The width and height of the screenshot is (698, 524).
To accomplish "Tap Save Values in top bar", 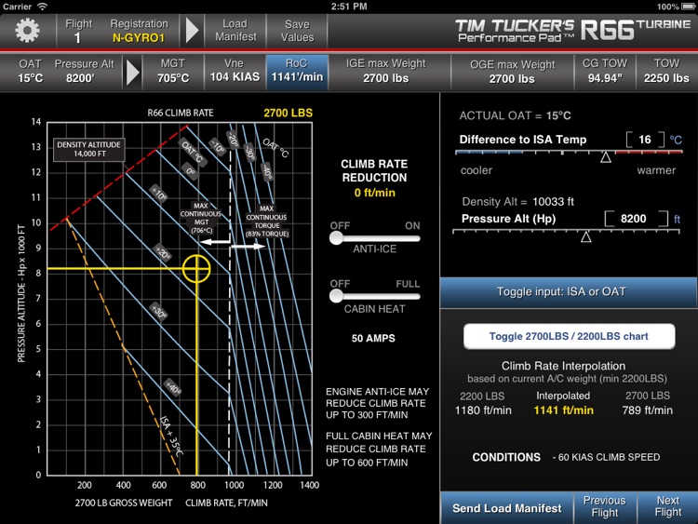I will 297,31.
